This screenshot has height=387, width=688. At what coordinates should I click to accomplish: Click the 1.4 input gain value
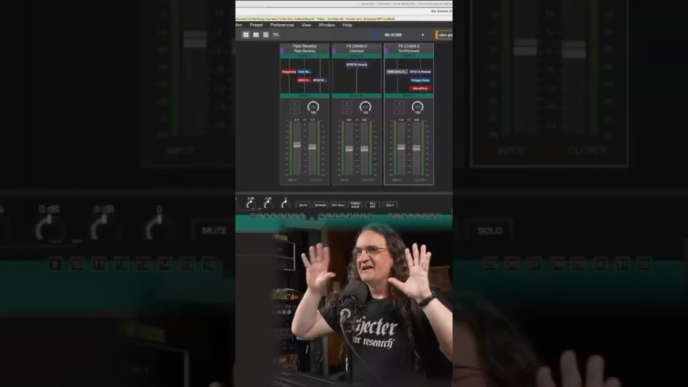point(401,120)
